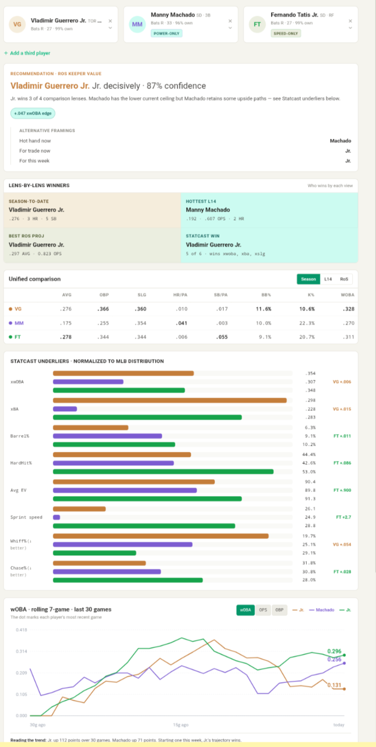Open the Season-to-date lens card
Image resolution: width=376 pixels, height=747 pixels.
[92, 210]
